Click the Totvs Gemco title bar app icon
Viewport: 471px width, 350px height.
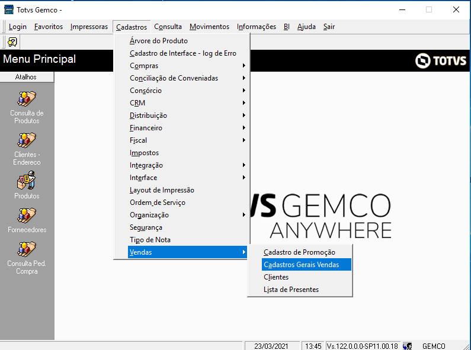point(9,9)
